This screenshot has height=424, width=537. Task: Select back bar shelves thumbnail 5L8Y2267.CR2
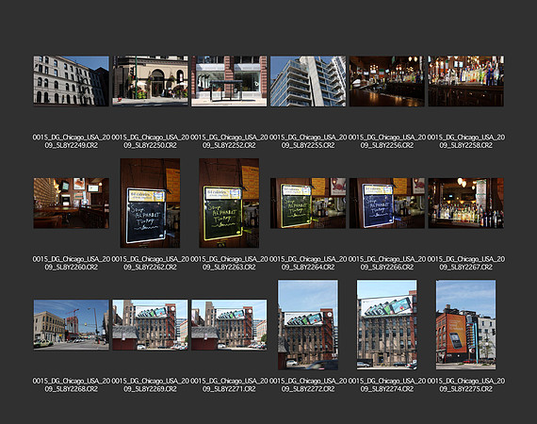coord(466,204)
